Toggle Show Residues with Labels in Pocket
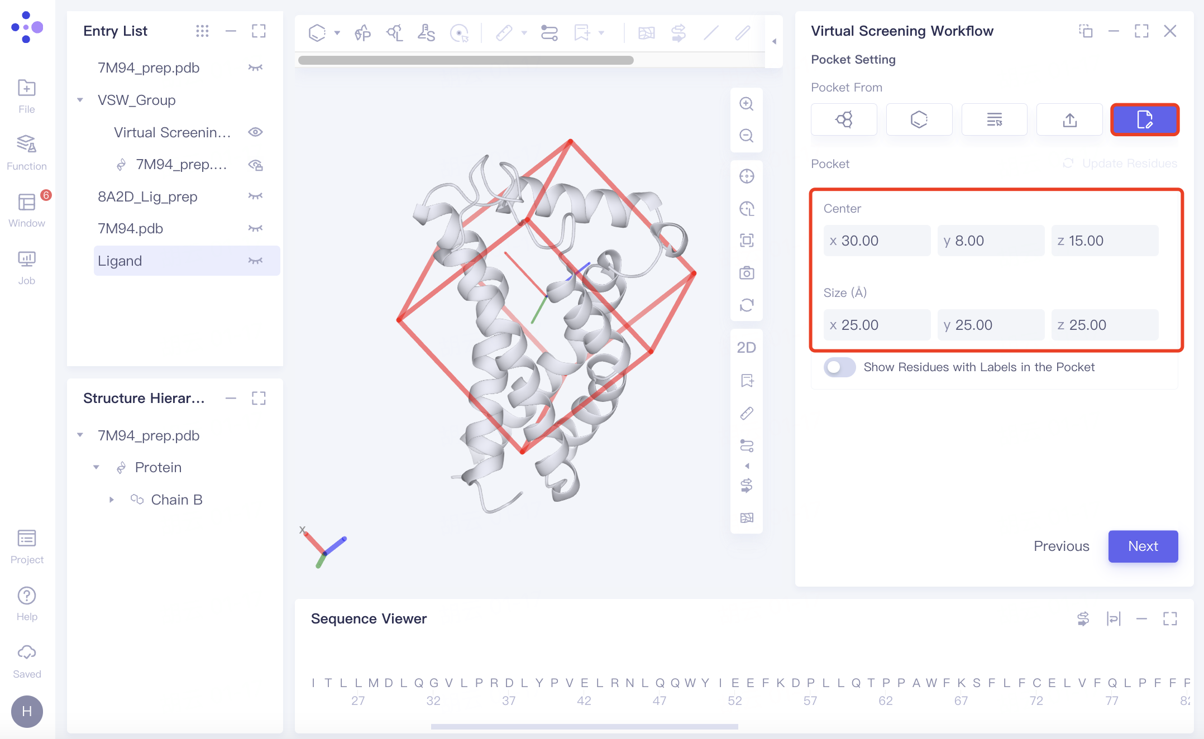This screenshot has height=739, width=1204. 839,367
